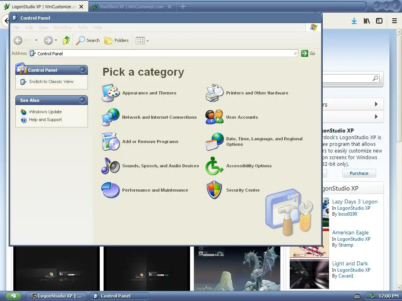Viewport: 402px width, 301px height.
Task: Click the Up folder toolbar icon
Action: [66, 40]
